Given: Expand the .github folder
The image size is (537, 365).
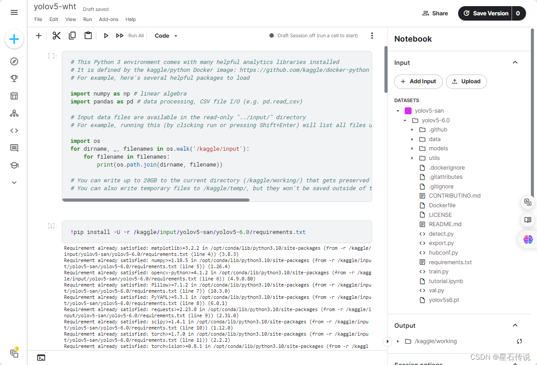Looking at the screenshot, I should [412, 130].
